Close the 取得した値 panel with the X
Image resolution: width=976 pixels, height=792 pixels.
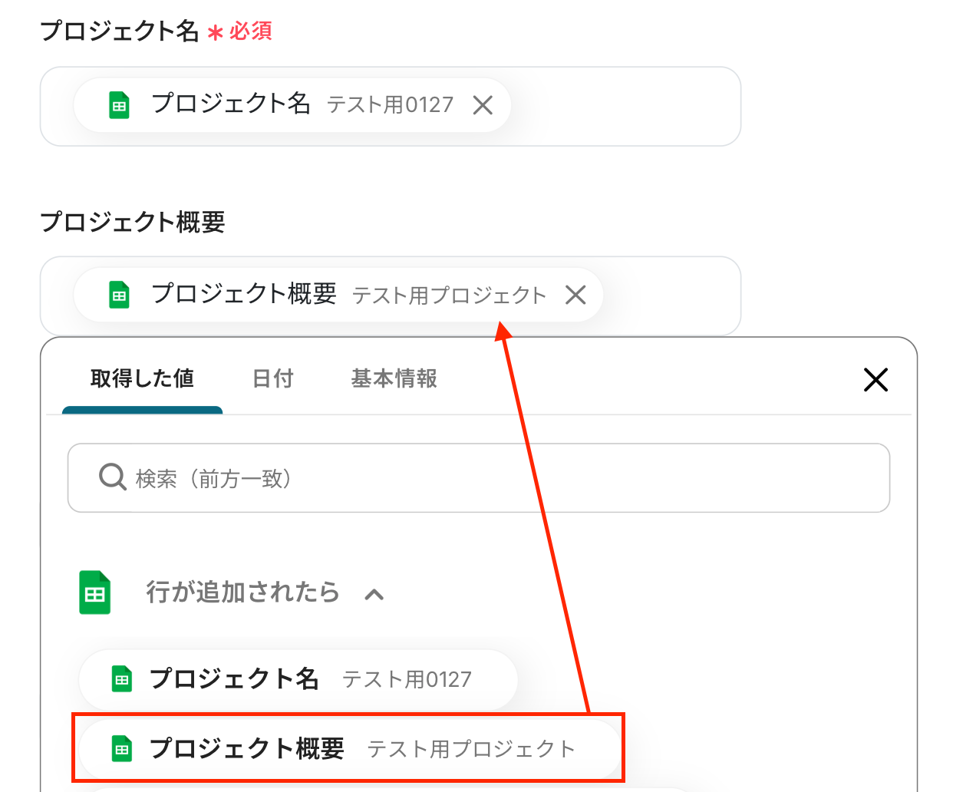pos(875,379)
